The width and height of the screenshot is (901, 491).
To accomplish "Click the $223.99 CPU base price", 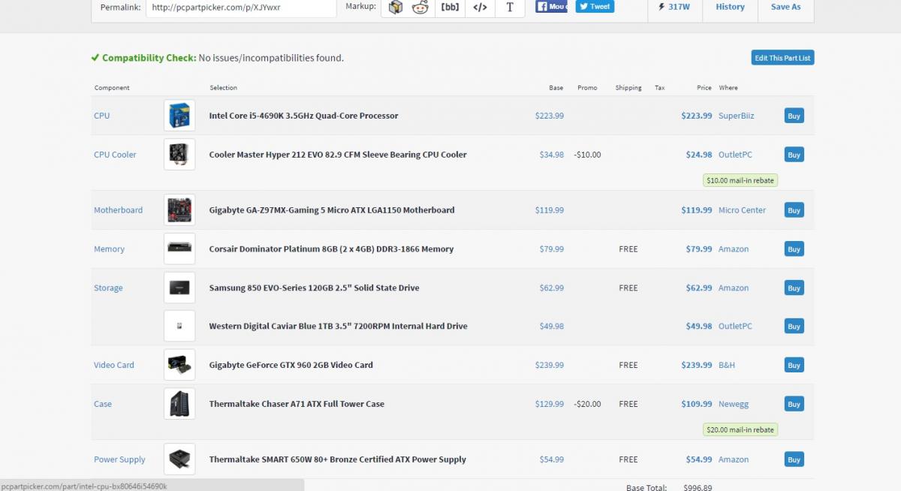I will coord(550,116).
